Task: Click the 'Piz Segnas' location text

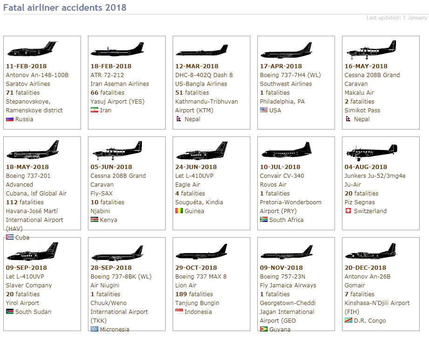Action: 360,202
